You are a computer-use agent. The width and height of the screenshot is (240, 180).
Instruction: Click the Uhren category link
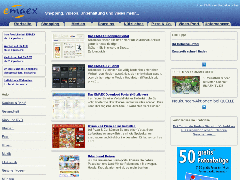(6, 145)
